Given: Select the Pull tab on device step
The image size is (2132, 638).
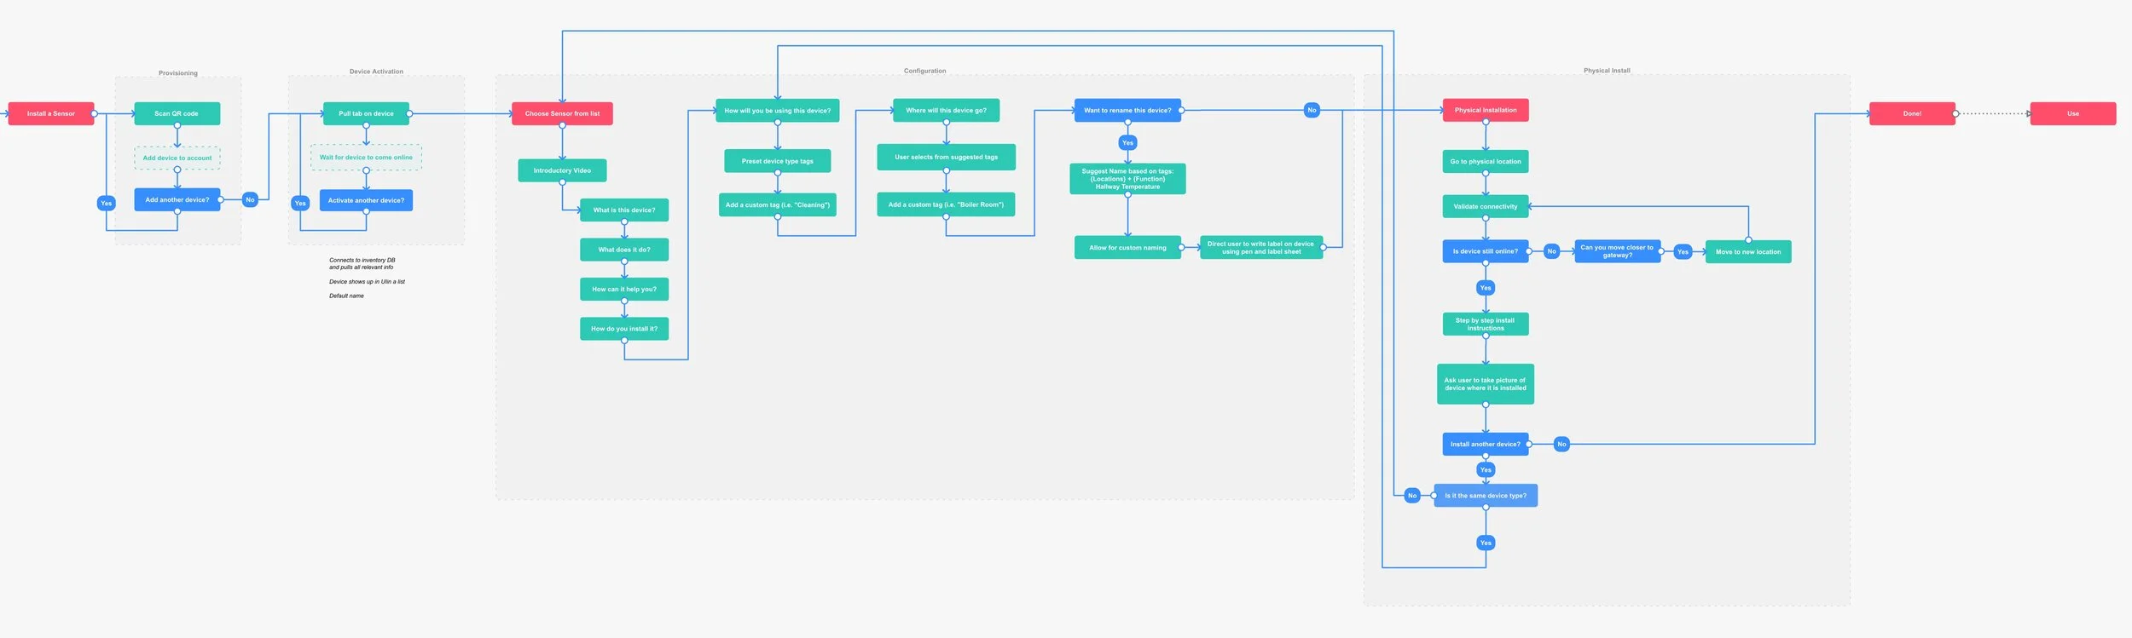Looking at the screenshot, I should pos(366,113).
